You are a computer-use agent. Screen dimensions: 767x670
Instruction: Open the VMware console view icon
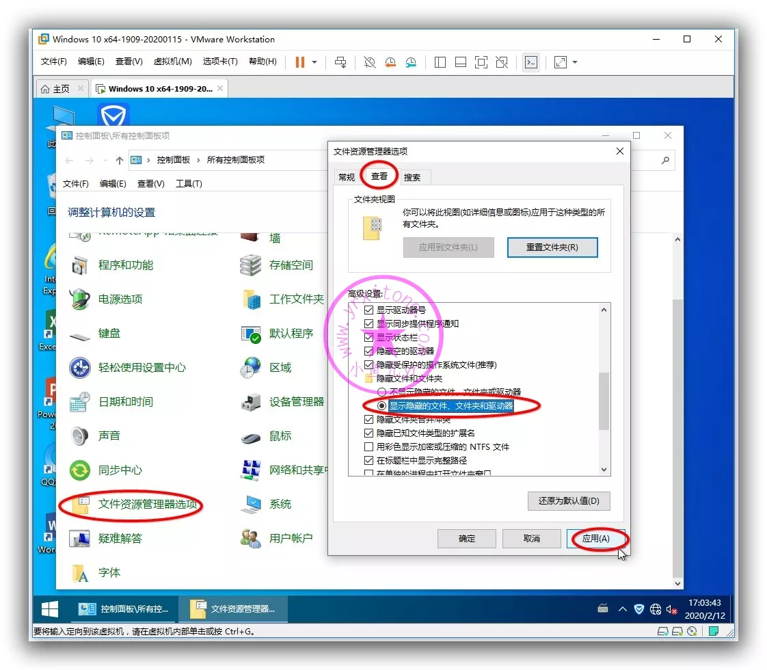[530, 62]
